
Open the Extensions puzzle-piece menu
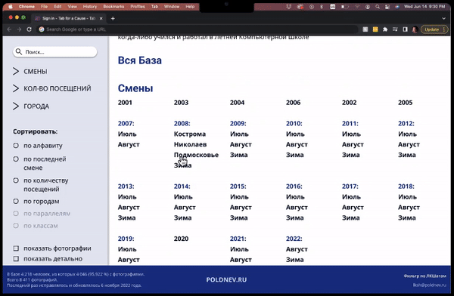click(385, 29)
